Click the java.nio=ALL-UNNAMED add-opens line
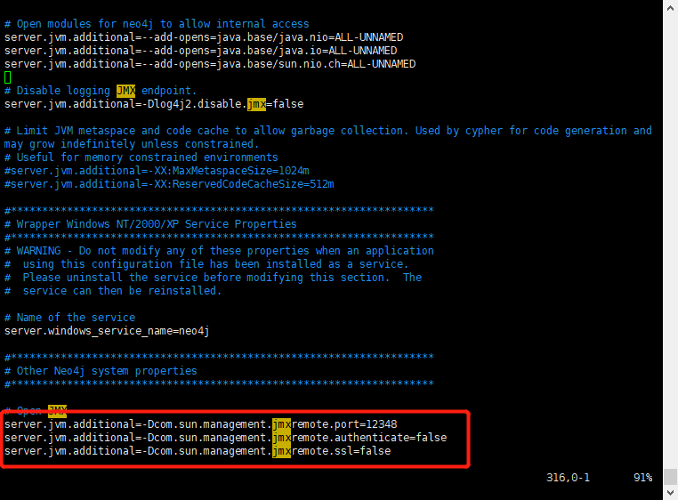 tap(204, 37)
